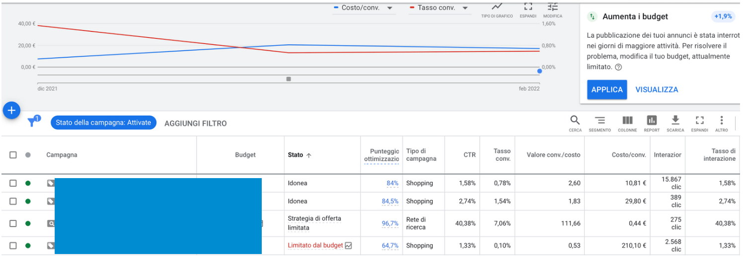
Task: Click the blue plus new campaign button
Action: click(12, 110)
